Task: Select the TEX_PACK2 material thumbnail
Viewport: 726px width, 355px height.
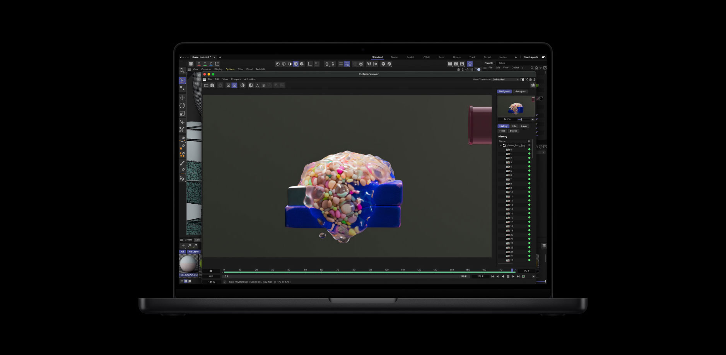Action: coord(188,264)
